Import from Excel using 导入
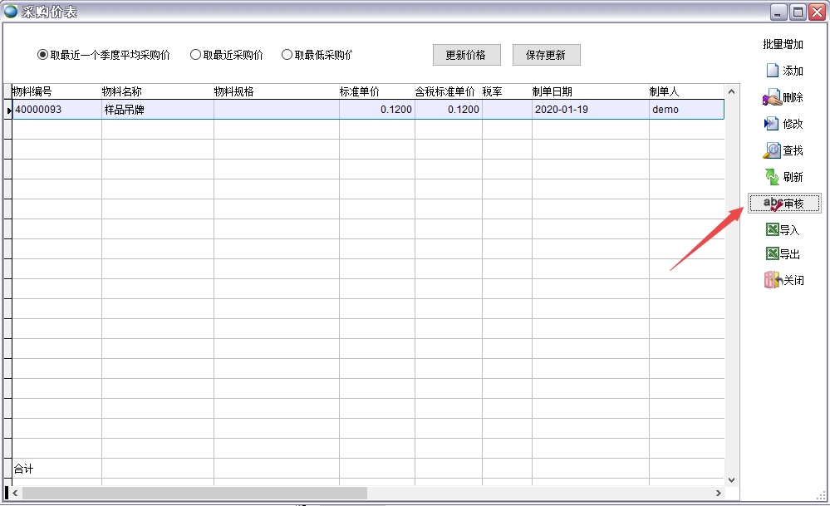The height and width of the screenshot is (506, 830). tap(783, 230)
